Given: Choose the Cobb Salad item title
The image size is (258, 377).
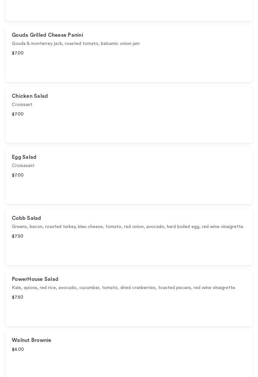Looking at the screenshot, I should pos(26,218).
